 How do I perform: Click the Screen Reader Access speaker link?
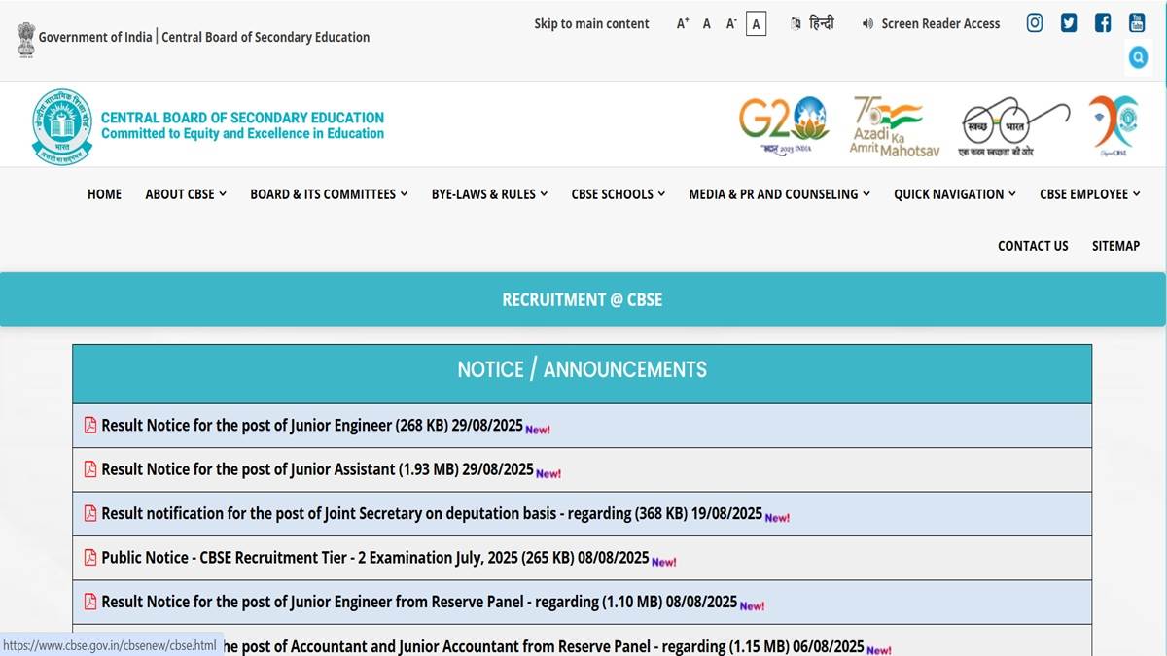[x=931, y=24]
